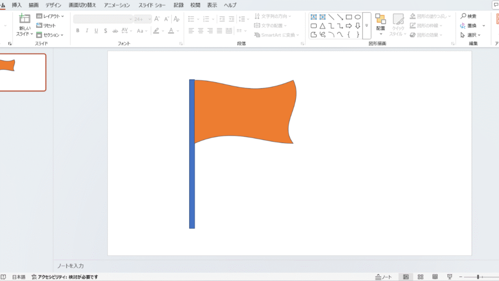
Task: Open the Insert (挿入) tab
Action: click(17, 5)
